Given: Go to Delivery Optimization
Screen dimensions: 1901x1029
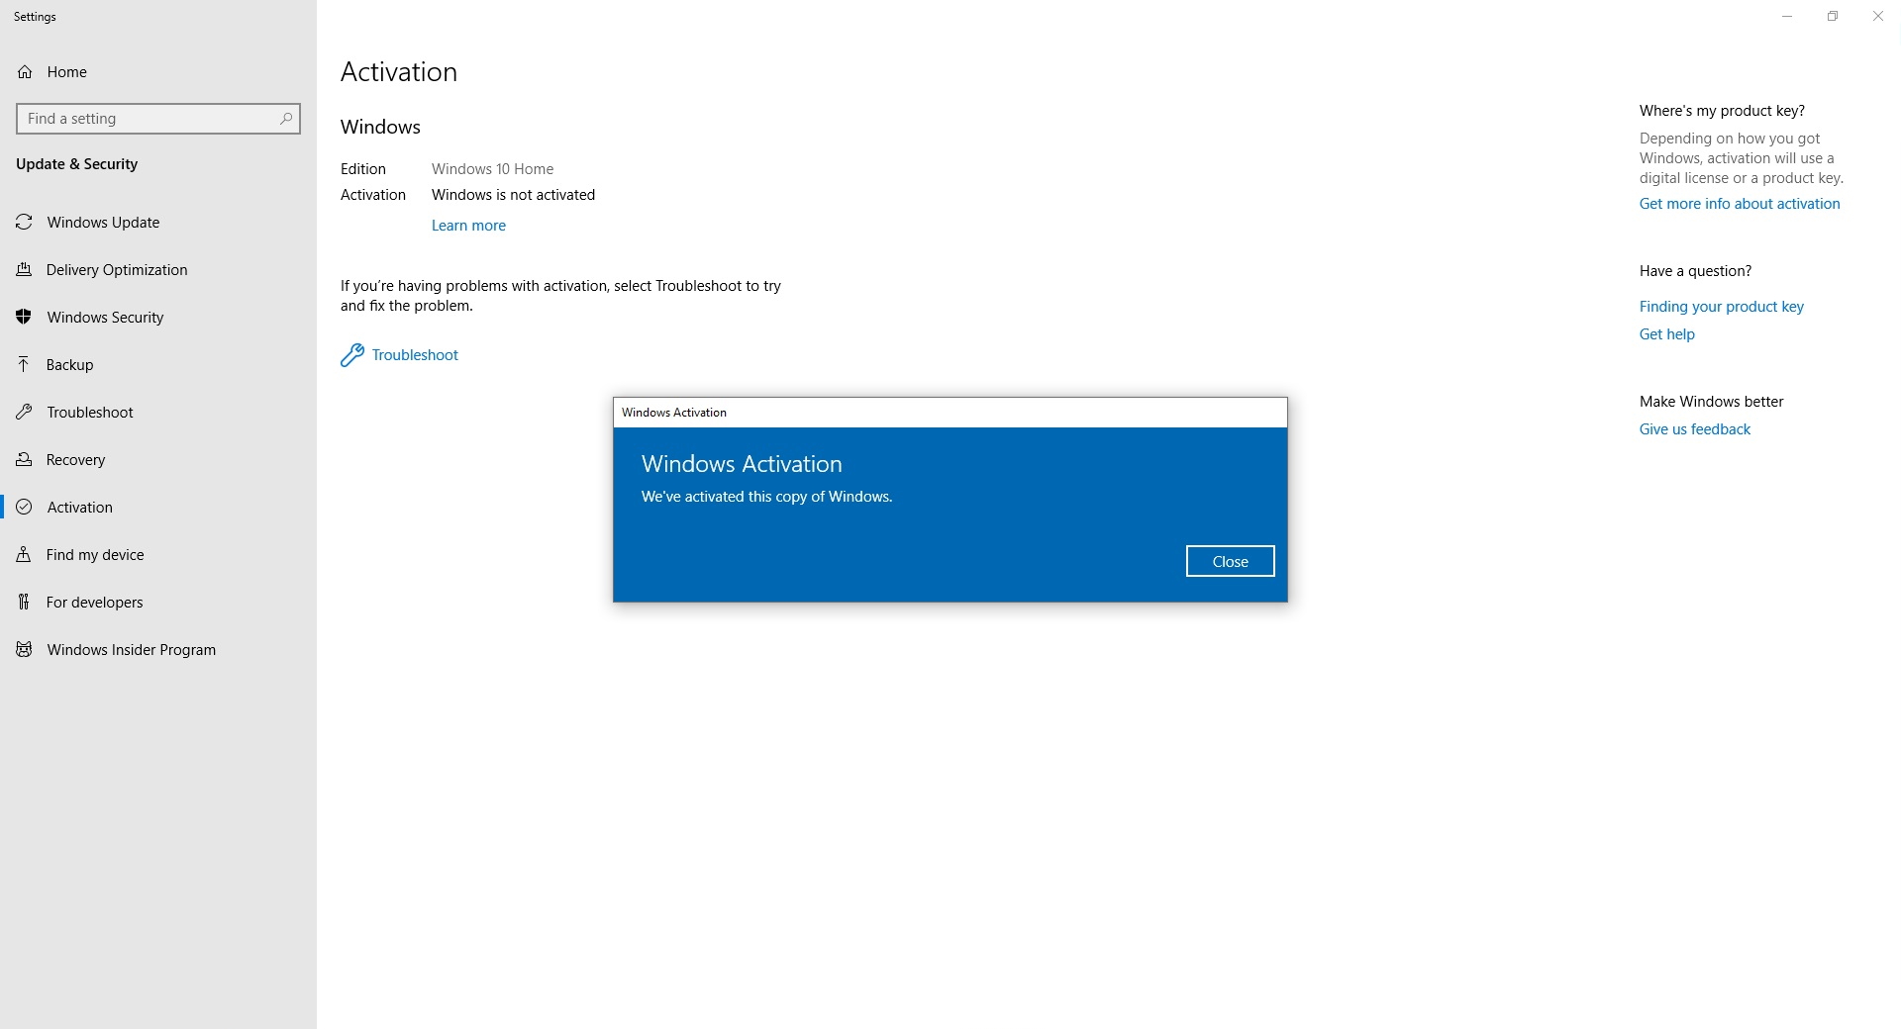Looking at the screenshot, I should coord(158,270).
